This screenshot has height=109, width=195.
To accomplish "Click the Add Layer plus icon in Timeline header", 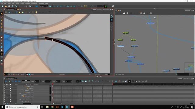I will coord(26,84).
